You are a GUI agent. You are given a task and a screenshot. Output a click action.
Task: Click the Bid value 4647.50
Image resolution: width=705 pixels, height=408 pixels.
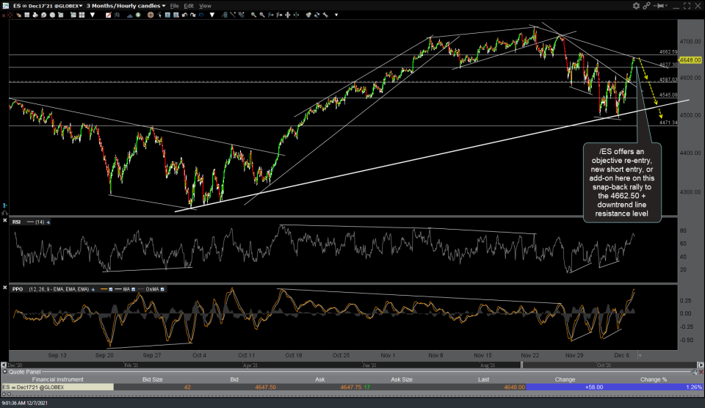(265, 387)
